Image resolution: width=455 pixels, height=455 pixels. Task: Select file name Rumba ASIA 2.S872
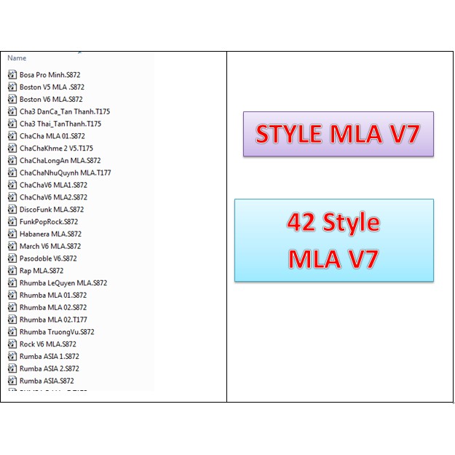click(x=50, y=368)
